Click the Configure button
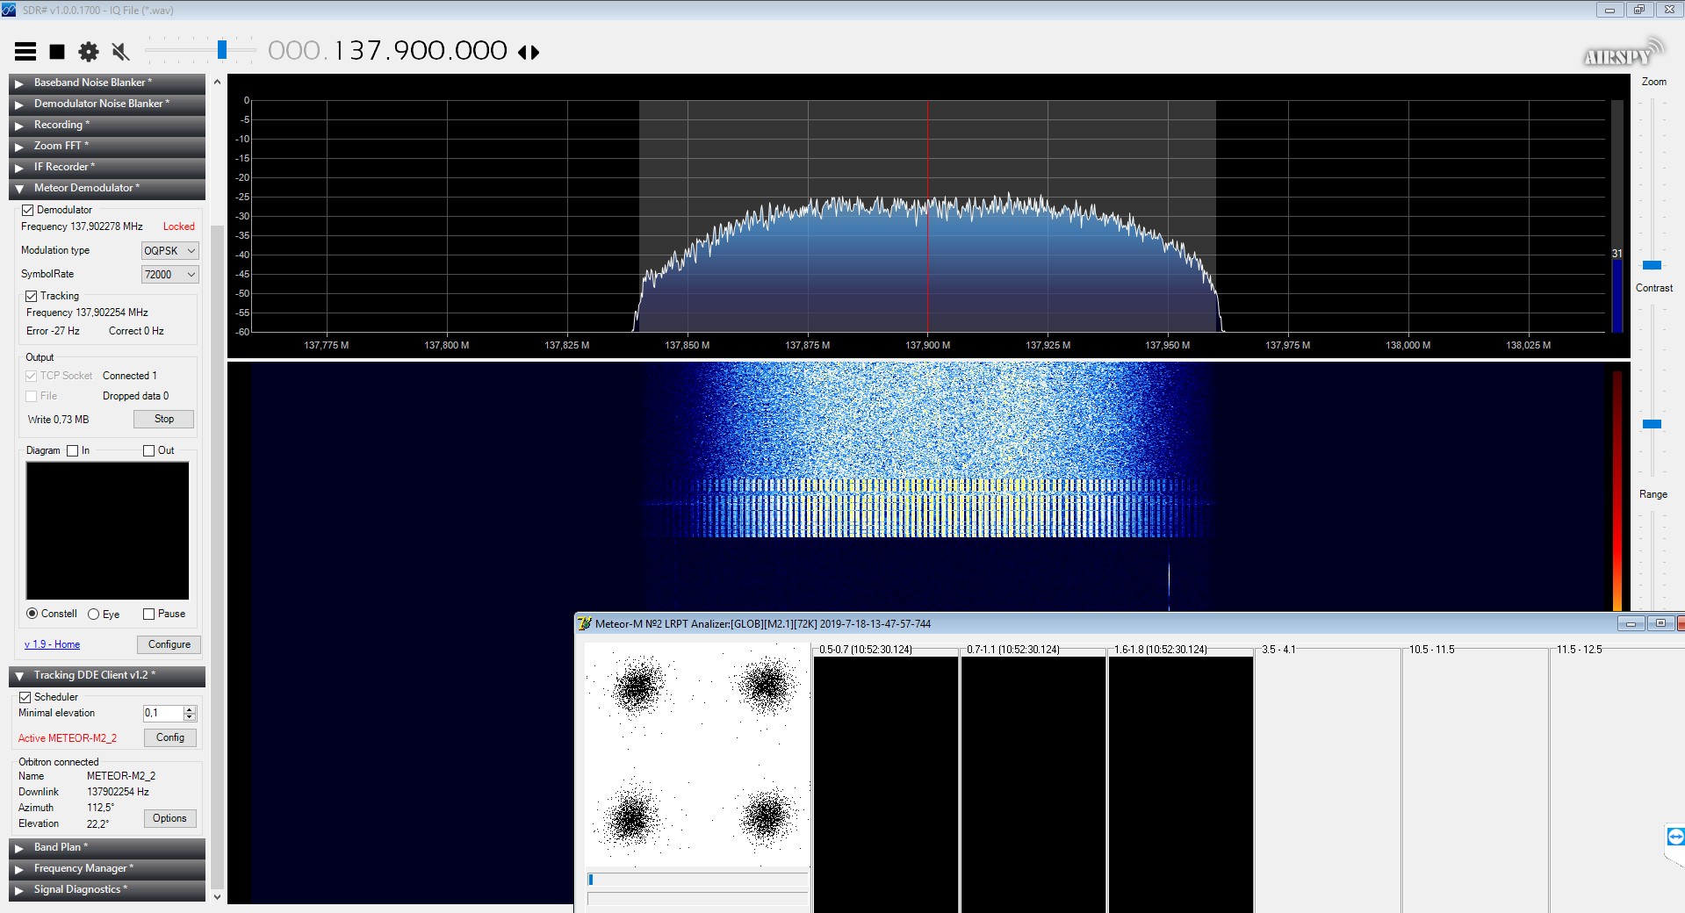The image size is (1685, 913). 169,644
